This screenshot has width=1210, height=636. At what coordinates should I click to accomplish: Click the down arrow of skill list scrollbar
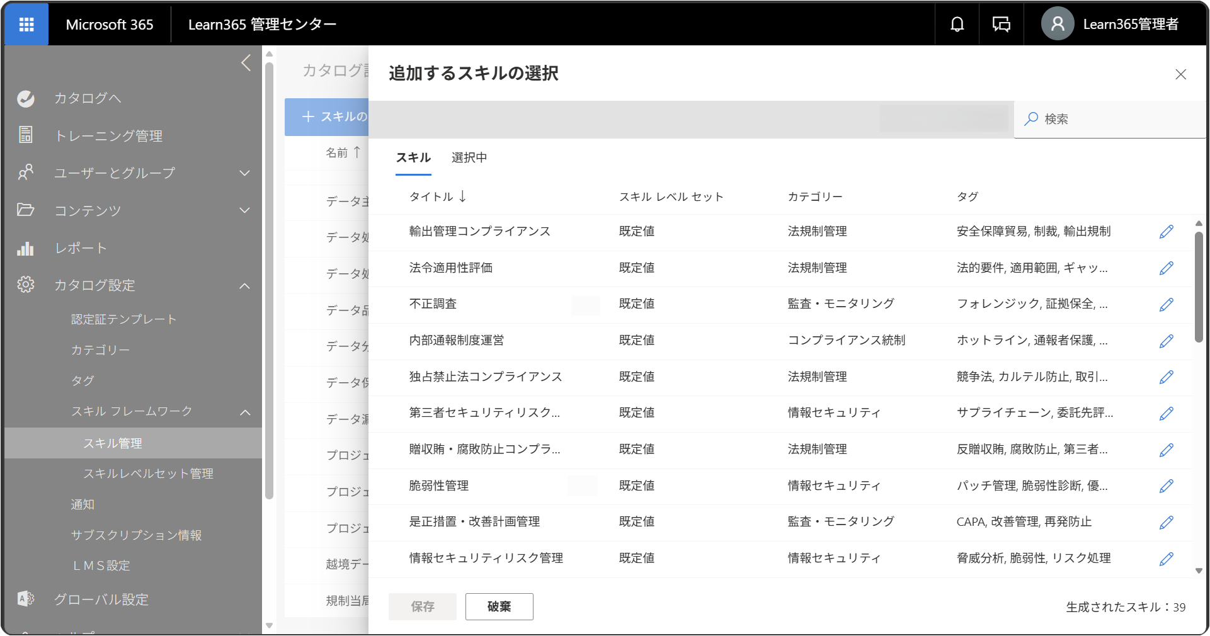(x=1199, y=571)
